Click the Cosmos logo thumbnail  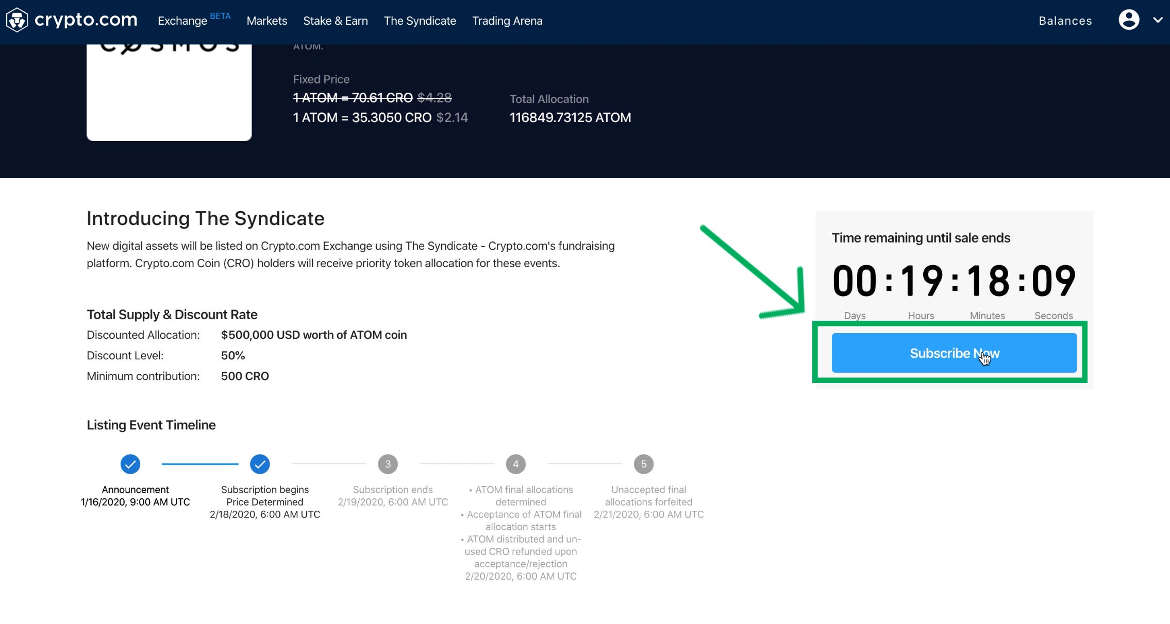tap(169, 92)
